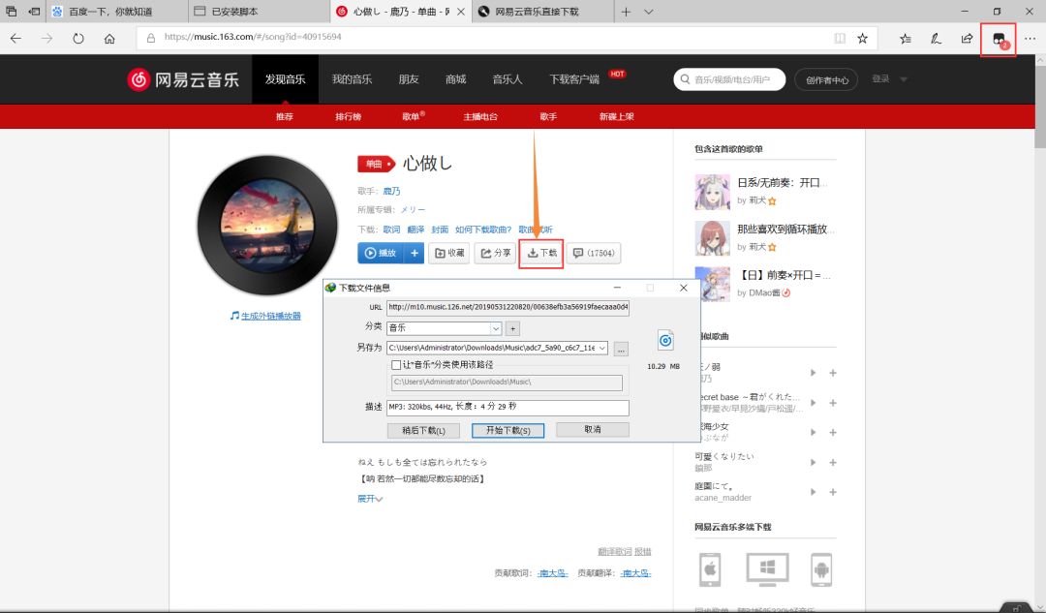Open 商城 navigation tab
Image resolution: width=1046 pixels, height=613 pixels.
coord(455,79)
